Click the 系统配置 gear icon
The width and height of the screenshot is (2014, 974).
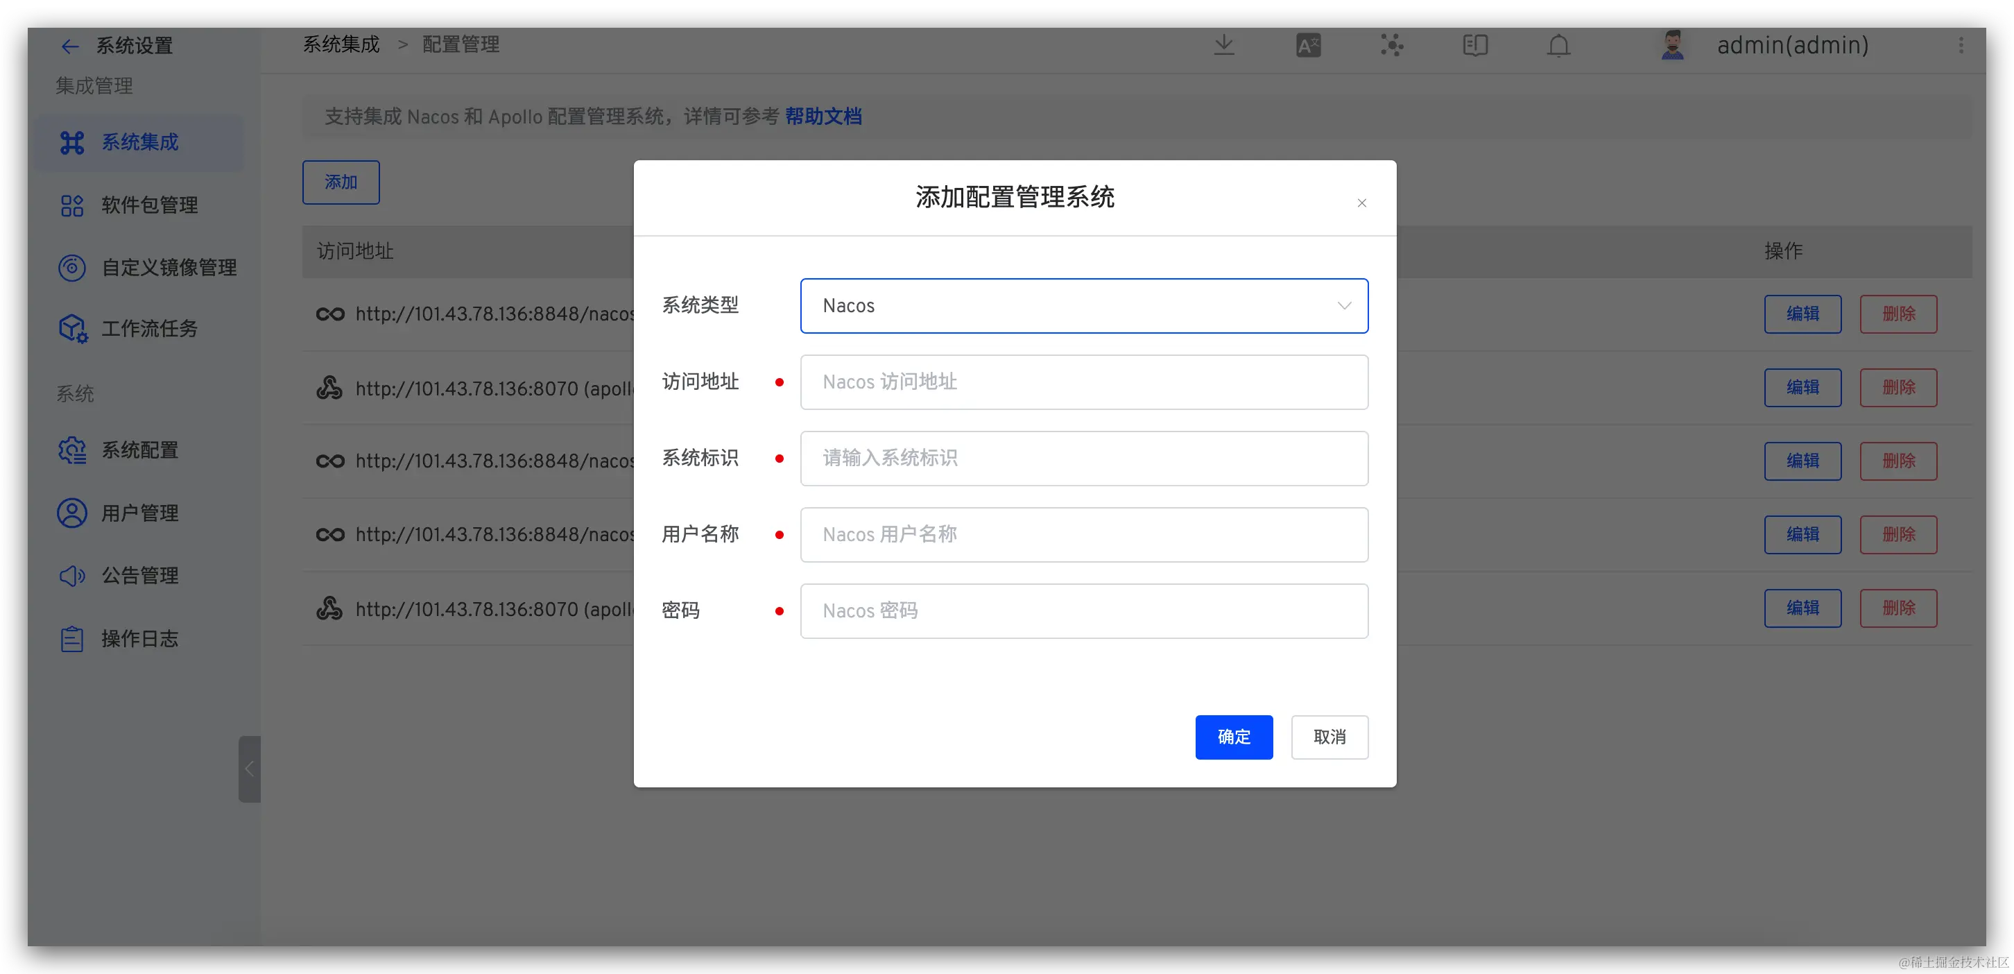[x=72, y=451]
